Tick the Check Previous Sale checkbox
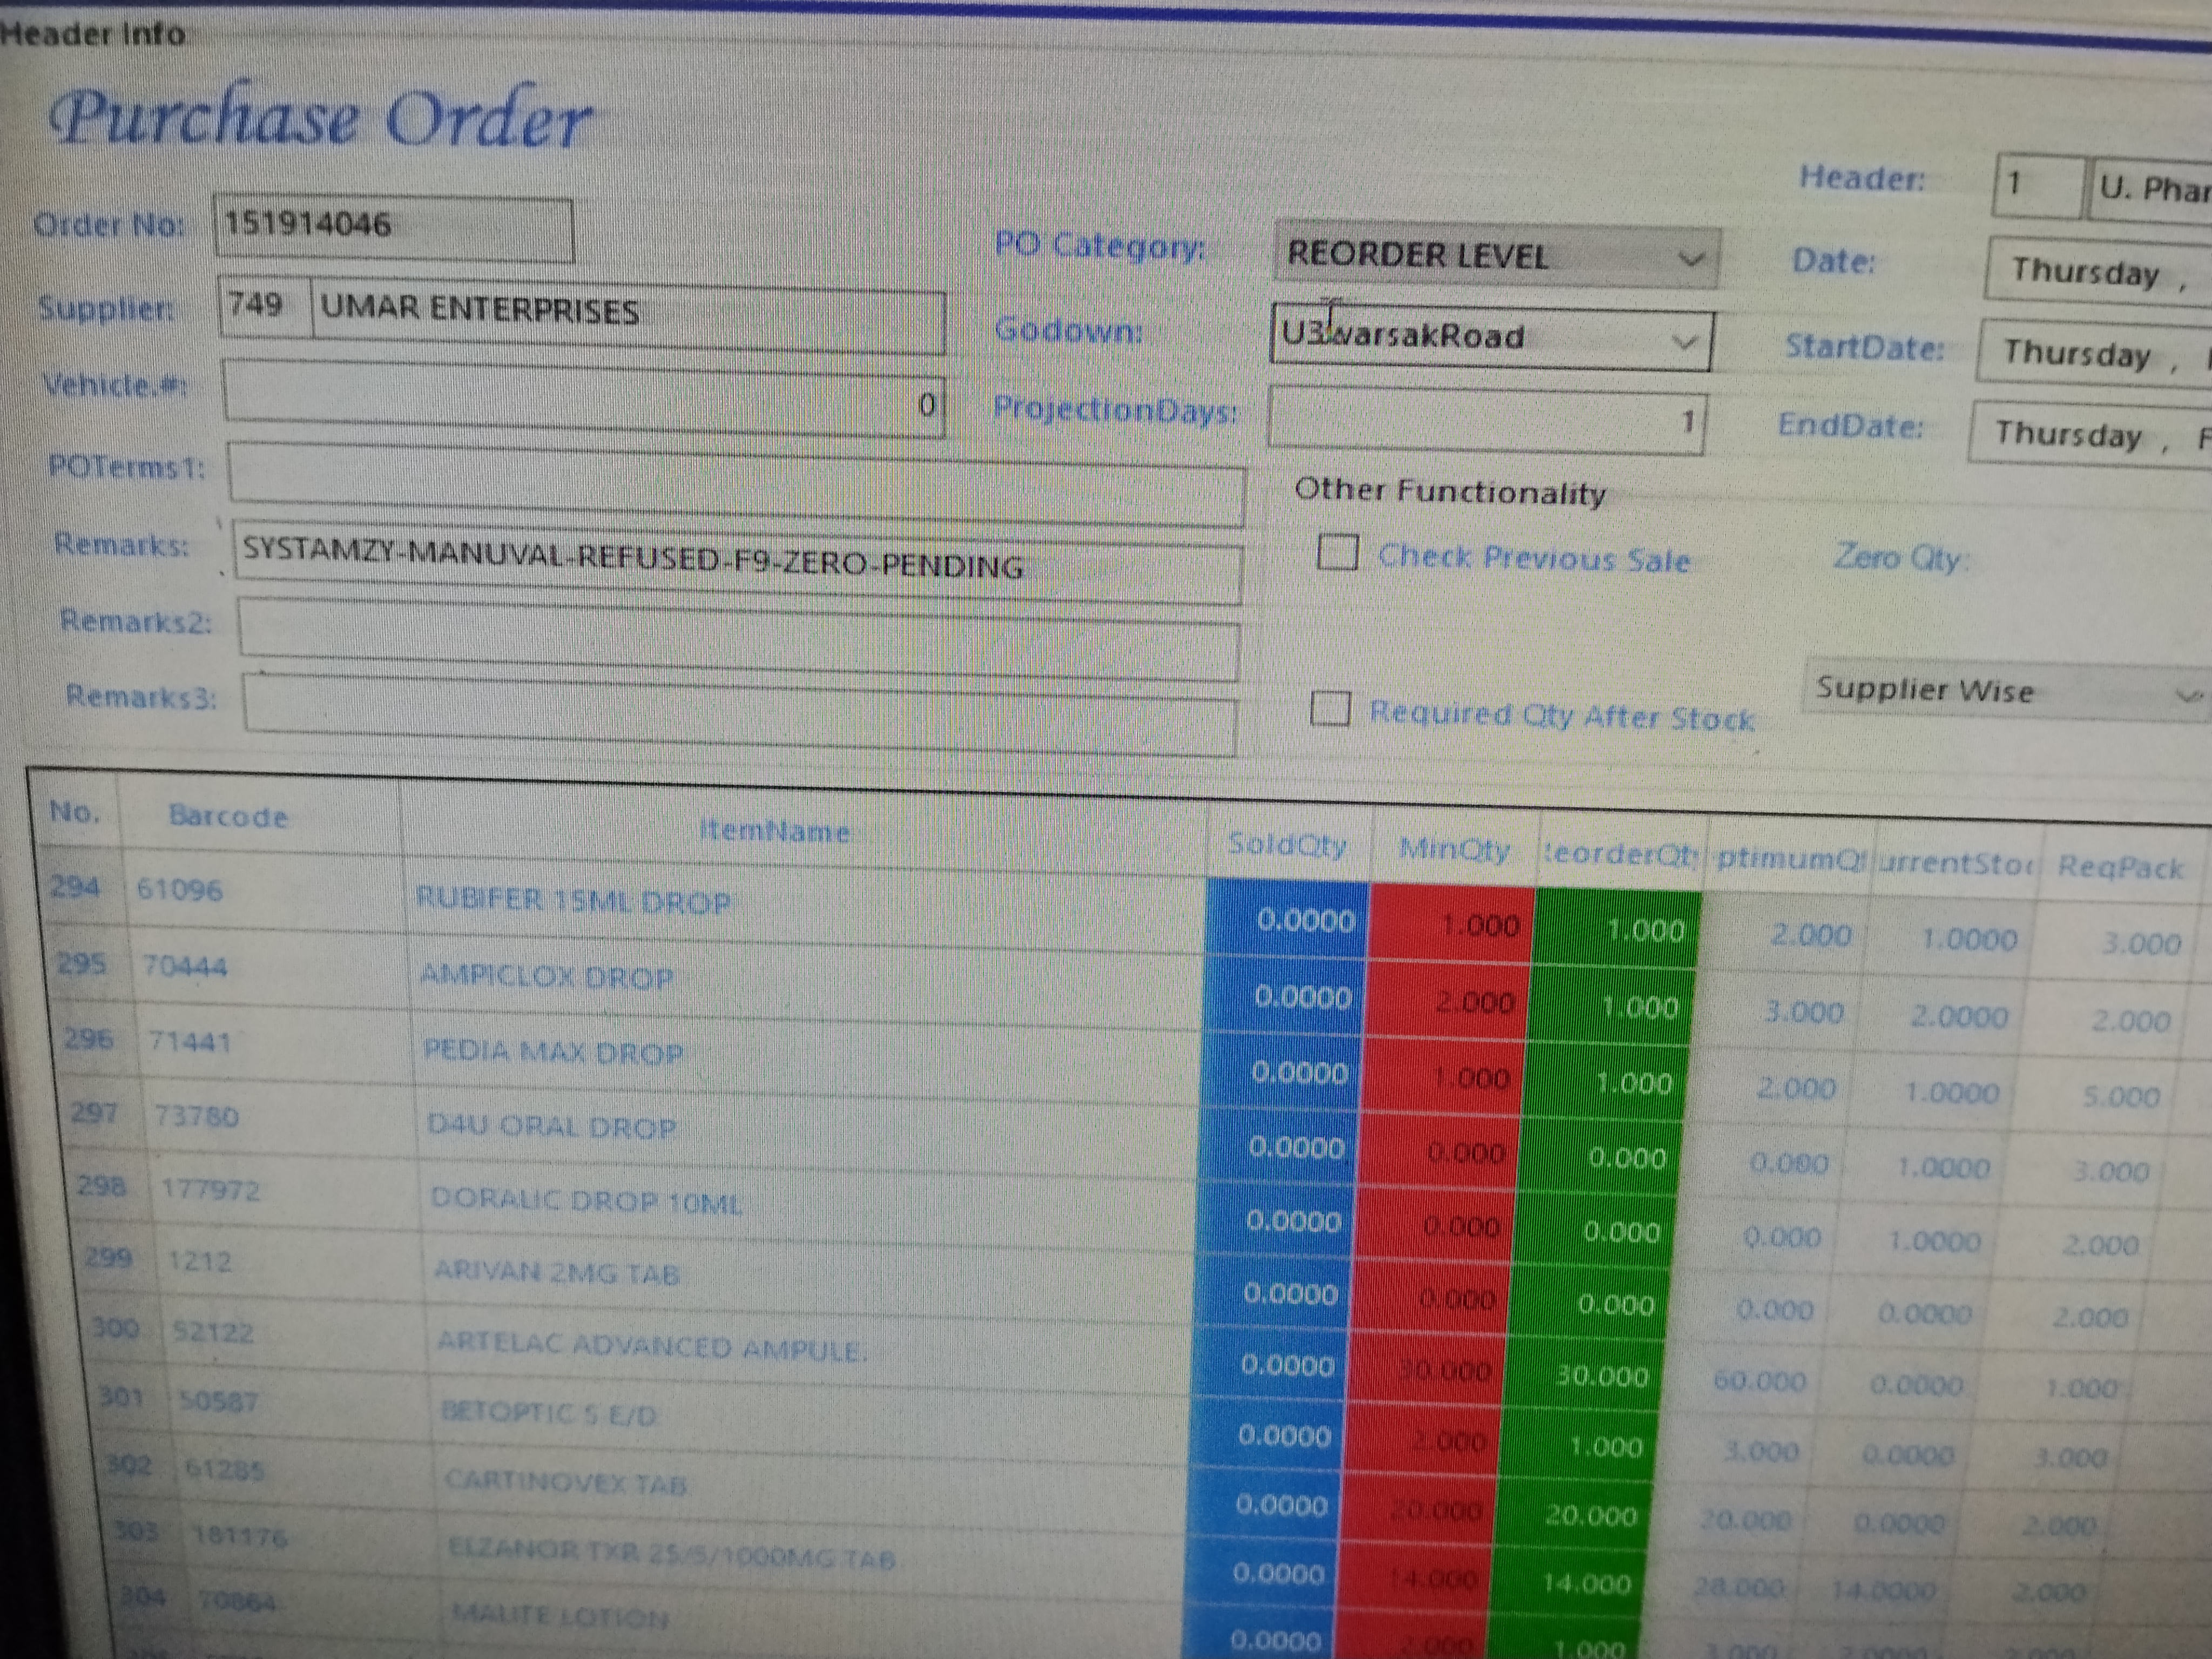Screen dimensions: 2212x1659 (x=1337, y=552)
